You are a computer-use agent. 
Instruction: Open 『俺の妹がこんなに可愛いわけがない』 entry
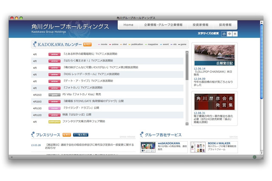100,68
